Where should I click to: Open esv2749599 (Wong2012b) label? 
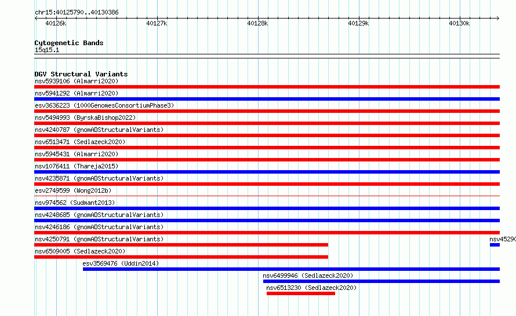(73, 190)
